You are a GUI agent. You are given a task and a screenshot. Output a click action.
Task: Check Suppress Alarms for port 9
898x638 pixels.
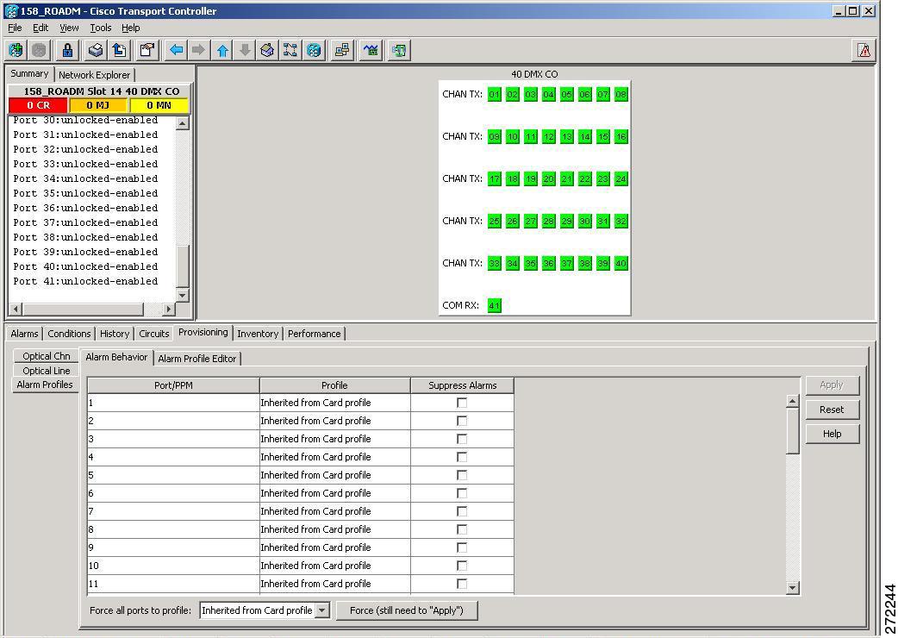(462, 547)
